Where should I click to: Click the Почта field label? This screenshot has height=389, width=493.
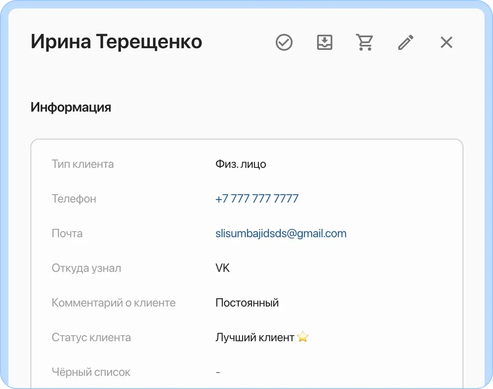67,233
